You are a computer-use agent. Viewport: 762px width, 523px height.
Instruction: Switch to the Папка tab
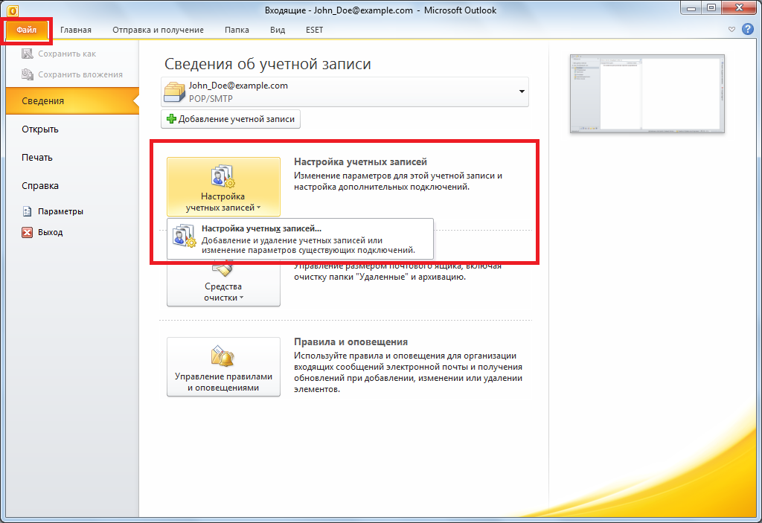tap(237, 31)
